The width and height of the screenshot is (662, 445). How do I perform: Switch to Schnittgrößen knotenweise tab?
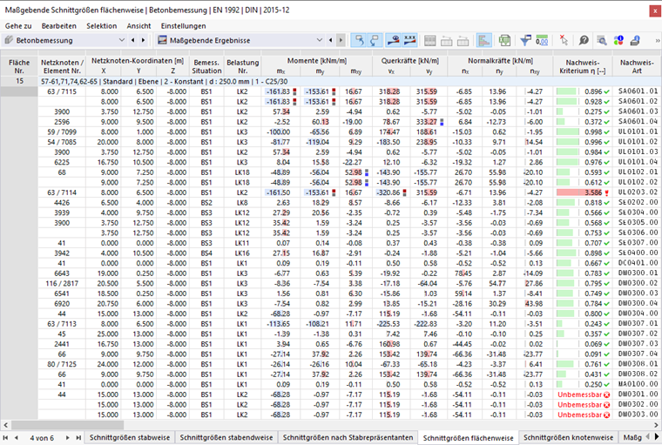click(568, 437)
